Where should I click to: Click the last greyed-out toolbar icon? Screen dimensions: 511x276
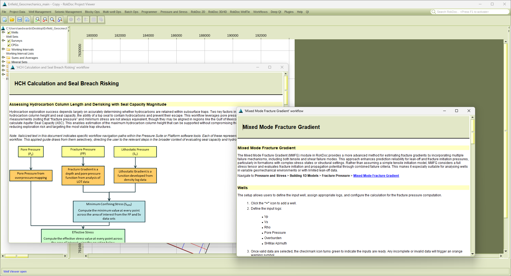coord(101,20)
